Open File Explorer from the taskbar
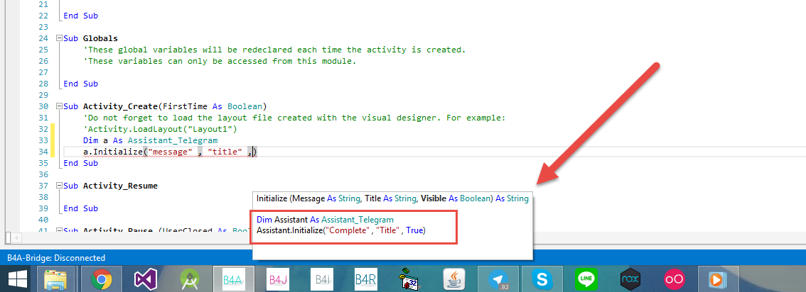Screen dimensions: 806x292 (58, 279)
